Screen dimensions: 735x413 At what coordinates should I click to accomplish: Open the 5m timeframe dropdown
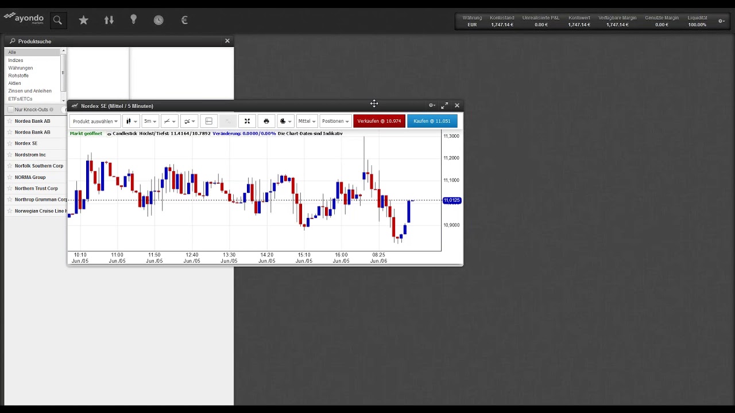(150, 121)
